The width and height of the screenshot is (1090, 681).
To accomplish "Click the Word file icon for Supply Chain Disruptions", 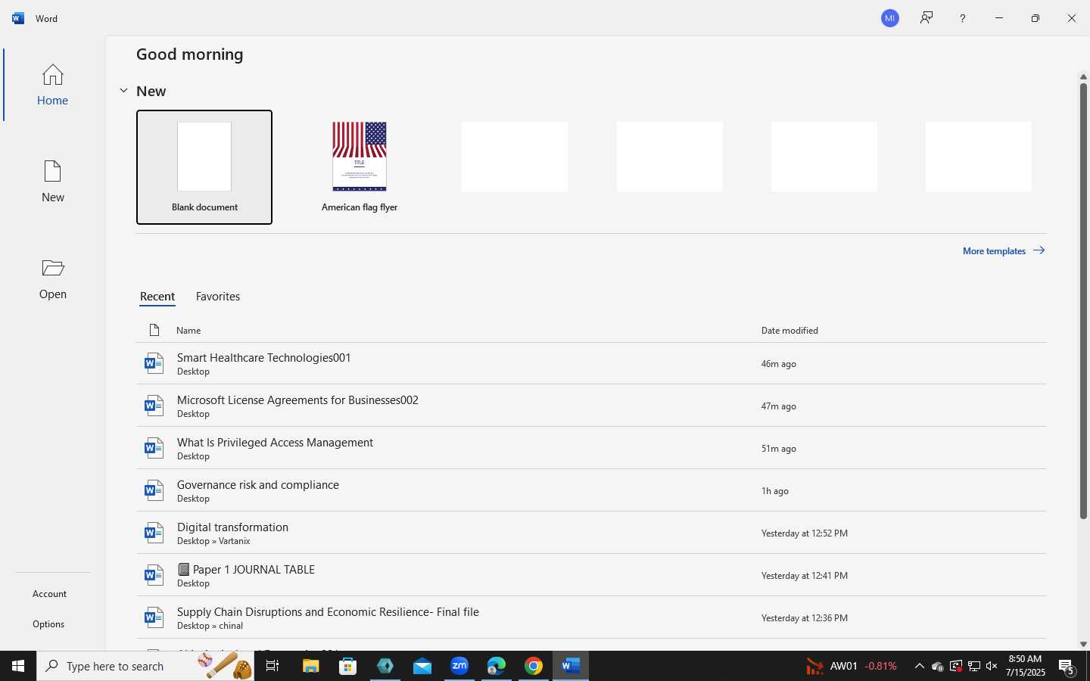I will (154, 617).
